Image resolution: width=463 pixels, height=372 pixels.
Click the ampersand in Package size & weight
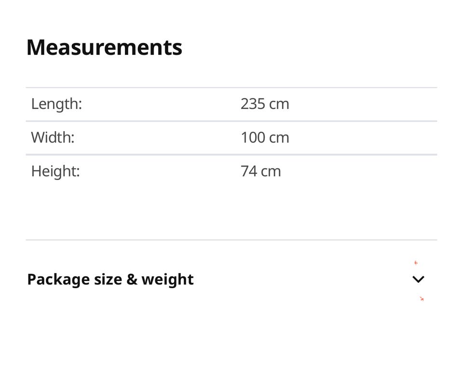click(132, 279)
